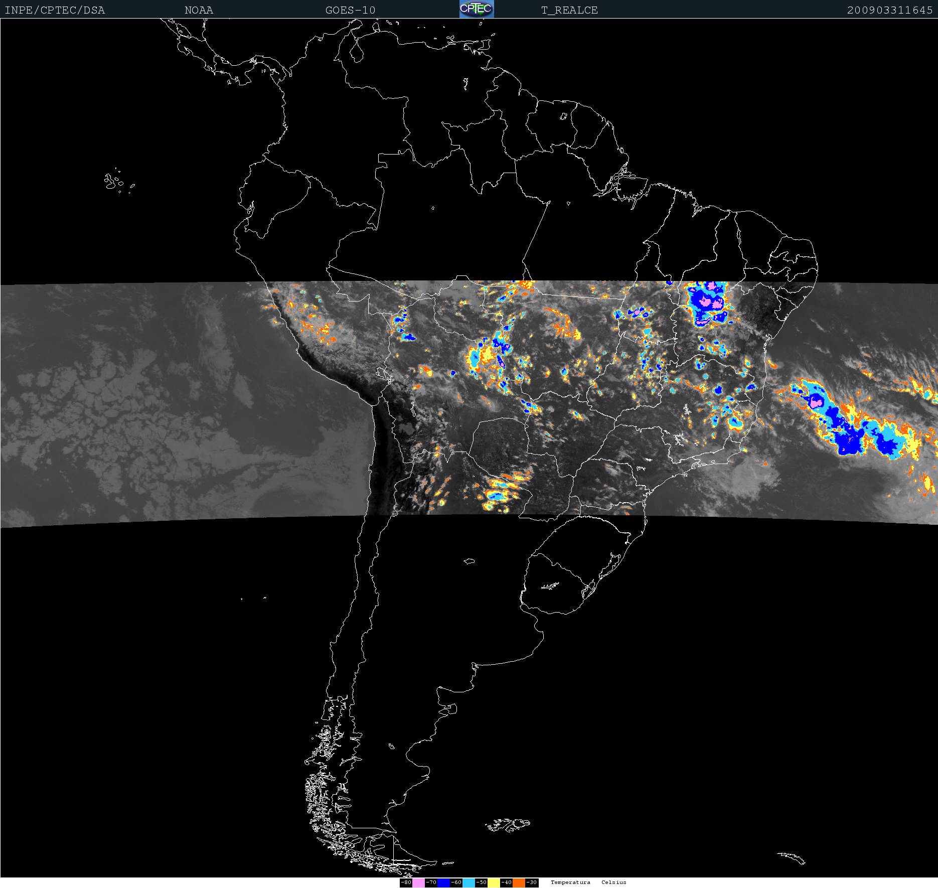This screenshot has width=938, height=888.
Task: Click the Temperatura legend label
Action: 570,882
